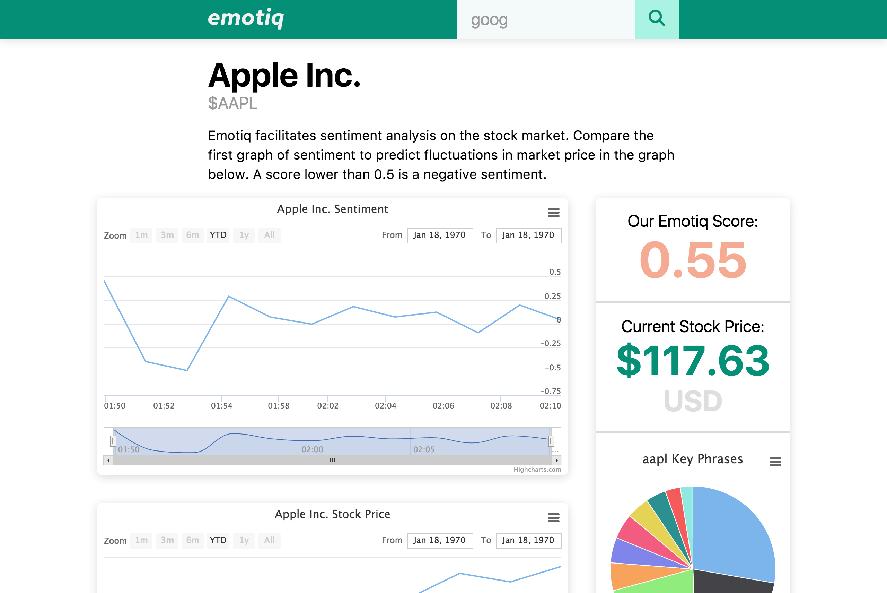The width and height of the screenshot is (887, 593).
Task: Click the navigator right scroll arrow
Action: click(556, 460)
